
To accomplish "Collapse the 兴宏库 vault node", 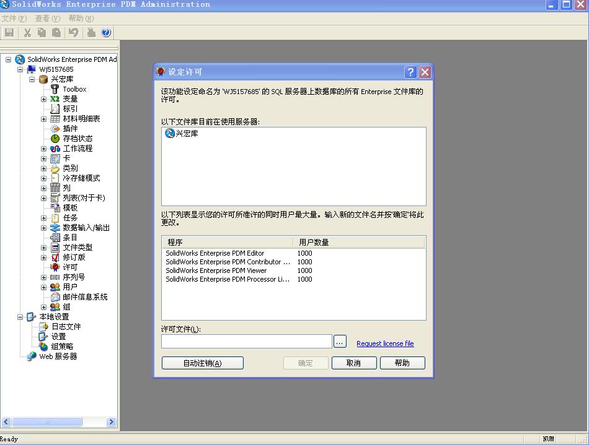I will [x=32, y=79].
